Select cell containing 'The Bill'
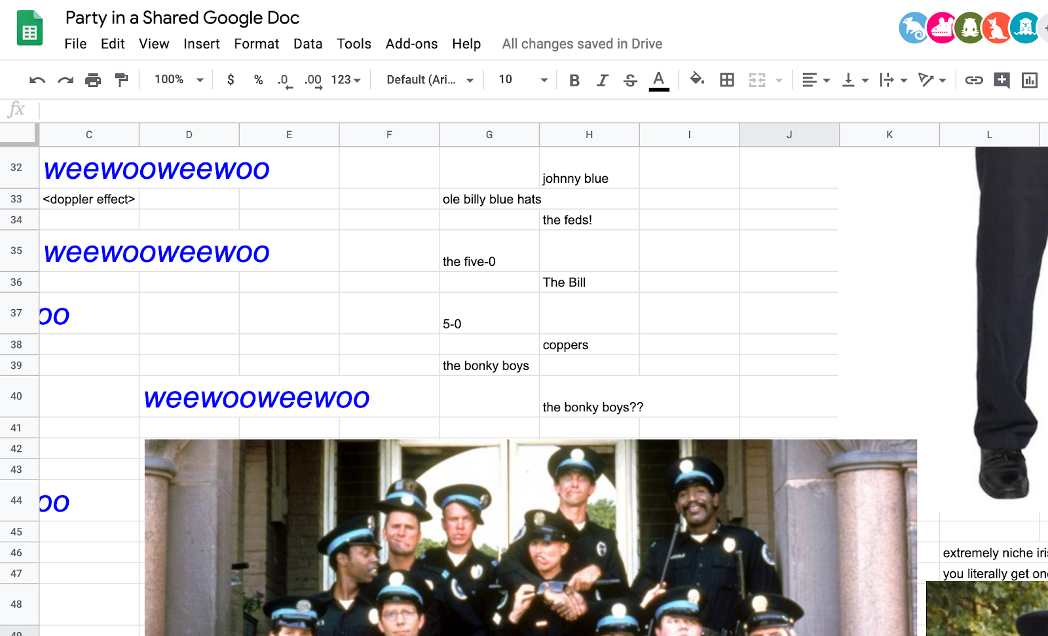Viewport: 1048px width, 636px height. [x=589, y=282]
